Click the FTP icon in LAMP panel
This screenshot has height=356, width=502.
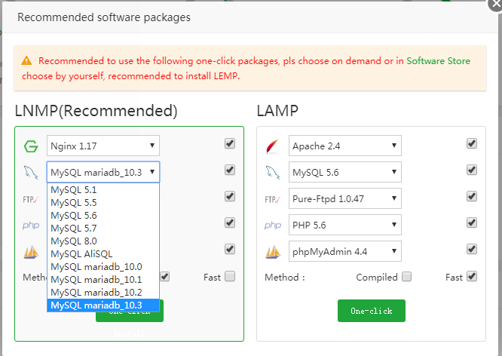[273, 199]
